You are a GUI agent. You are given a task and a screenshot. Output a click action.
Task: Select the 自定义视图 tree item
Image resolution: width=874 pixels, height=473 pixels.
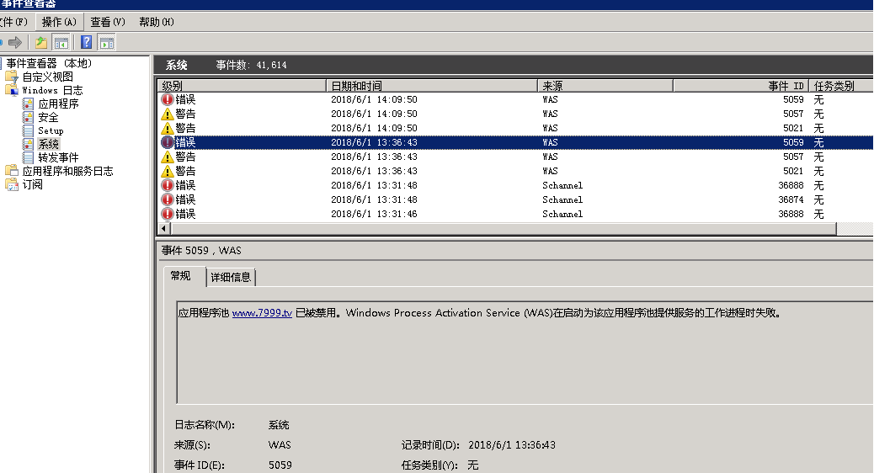pos(47,77)
